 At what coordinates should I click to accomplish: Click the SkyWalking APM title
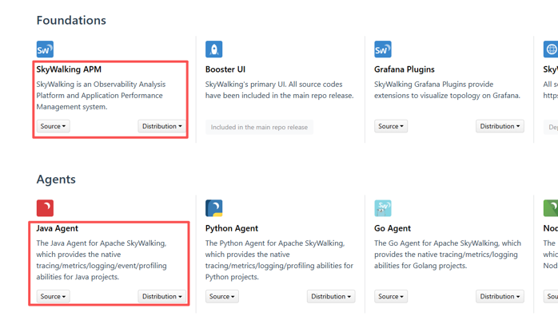click(x=69, y=69)
